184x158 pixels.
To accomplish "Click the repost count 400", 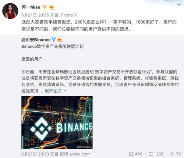I will 139,154.
